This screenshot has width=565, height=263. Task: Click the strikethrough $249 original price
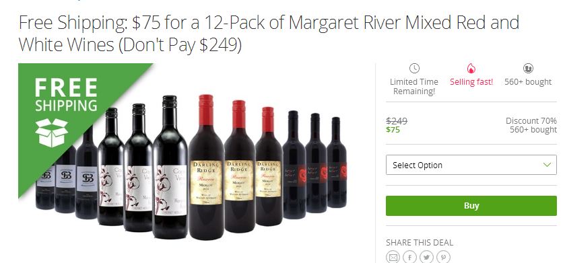pyautogui.click(x=397, y=121)
